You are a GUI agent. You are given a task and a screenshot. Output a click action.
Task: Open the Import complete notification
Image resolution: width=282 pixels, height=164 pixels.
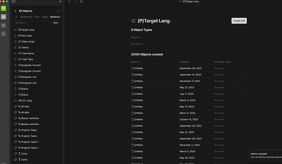click(265, 155)
